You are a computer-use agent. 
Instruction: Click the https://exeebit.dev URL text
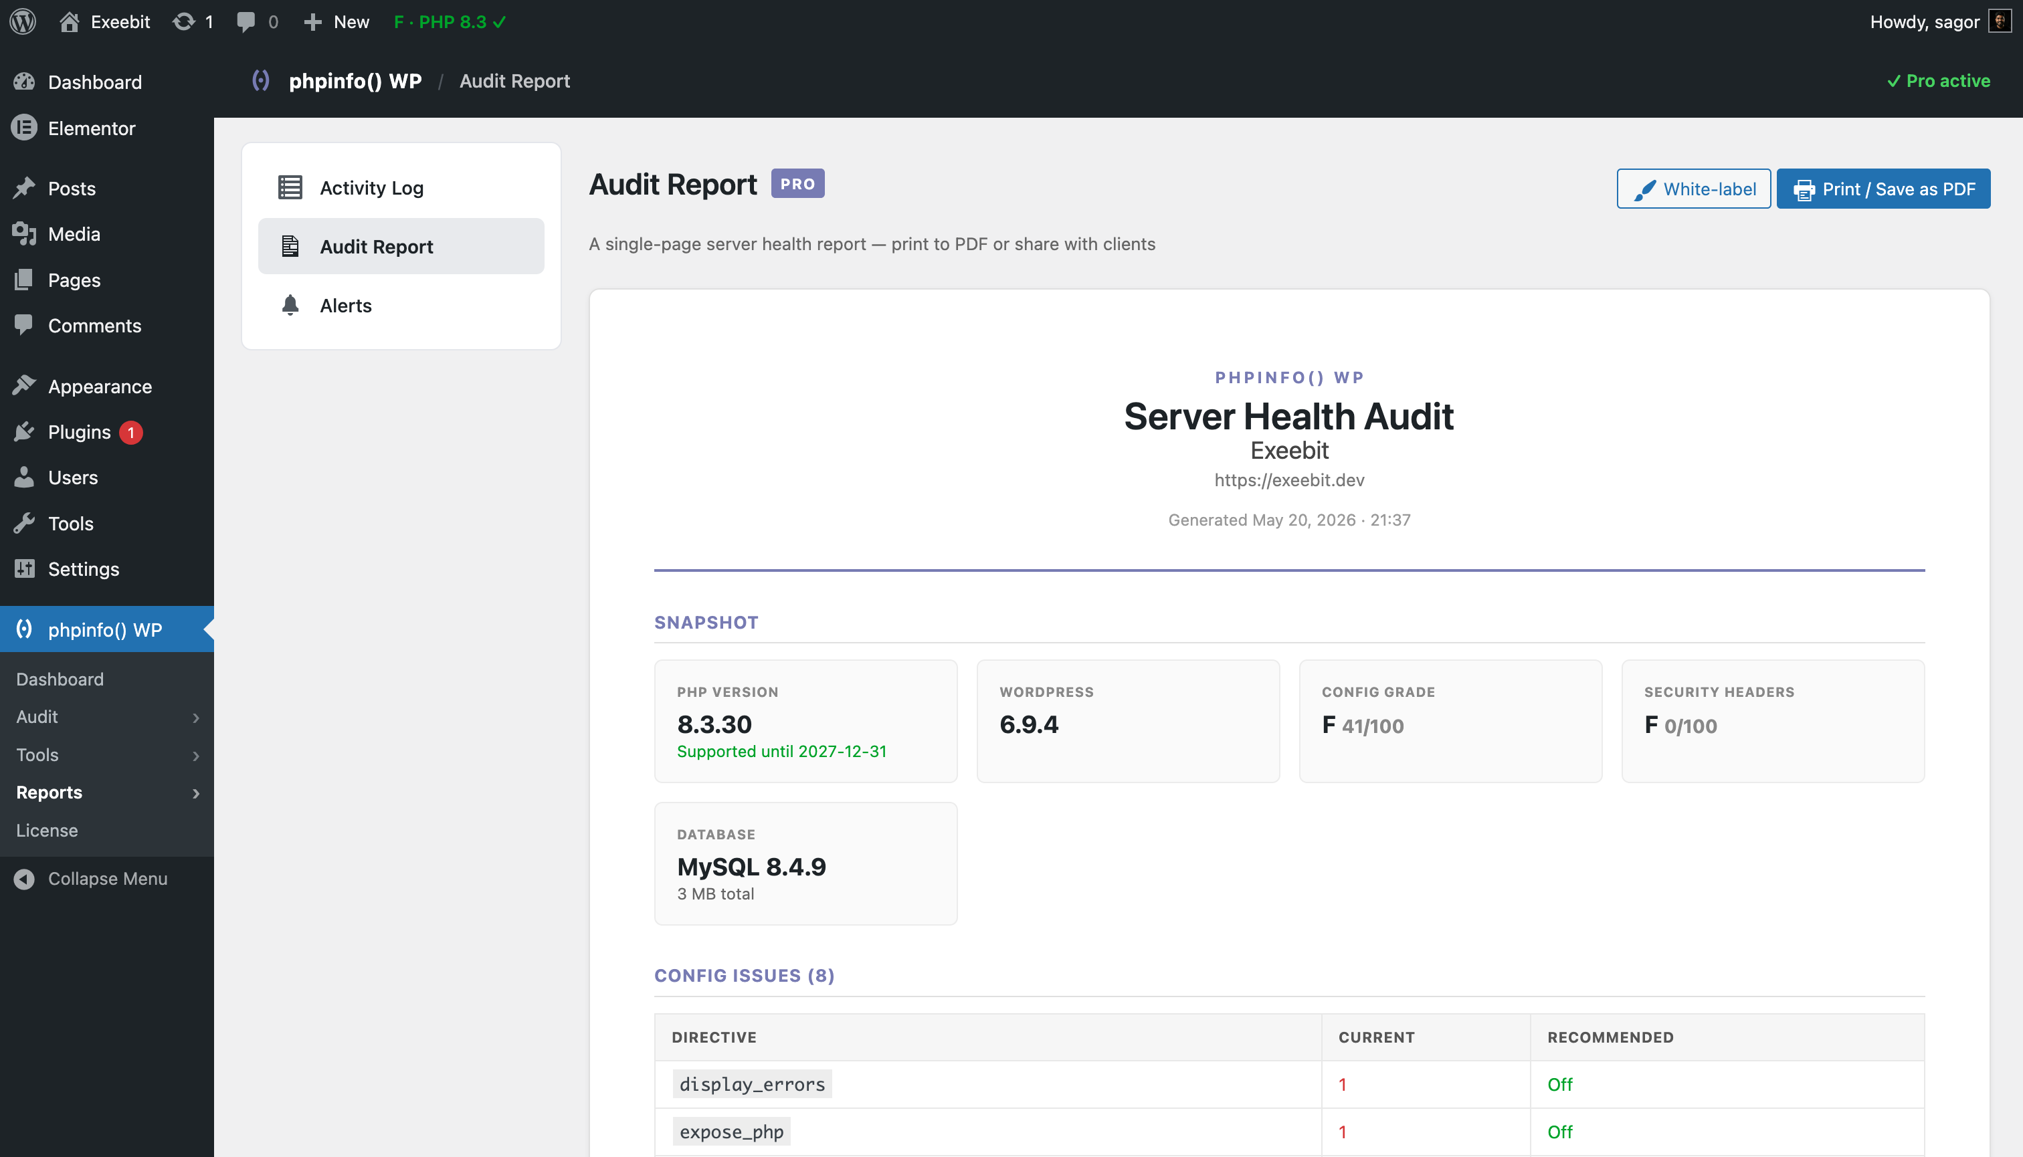click(1289, 480)
